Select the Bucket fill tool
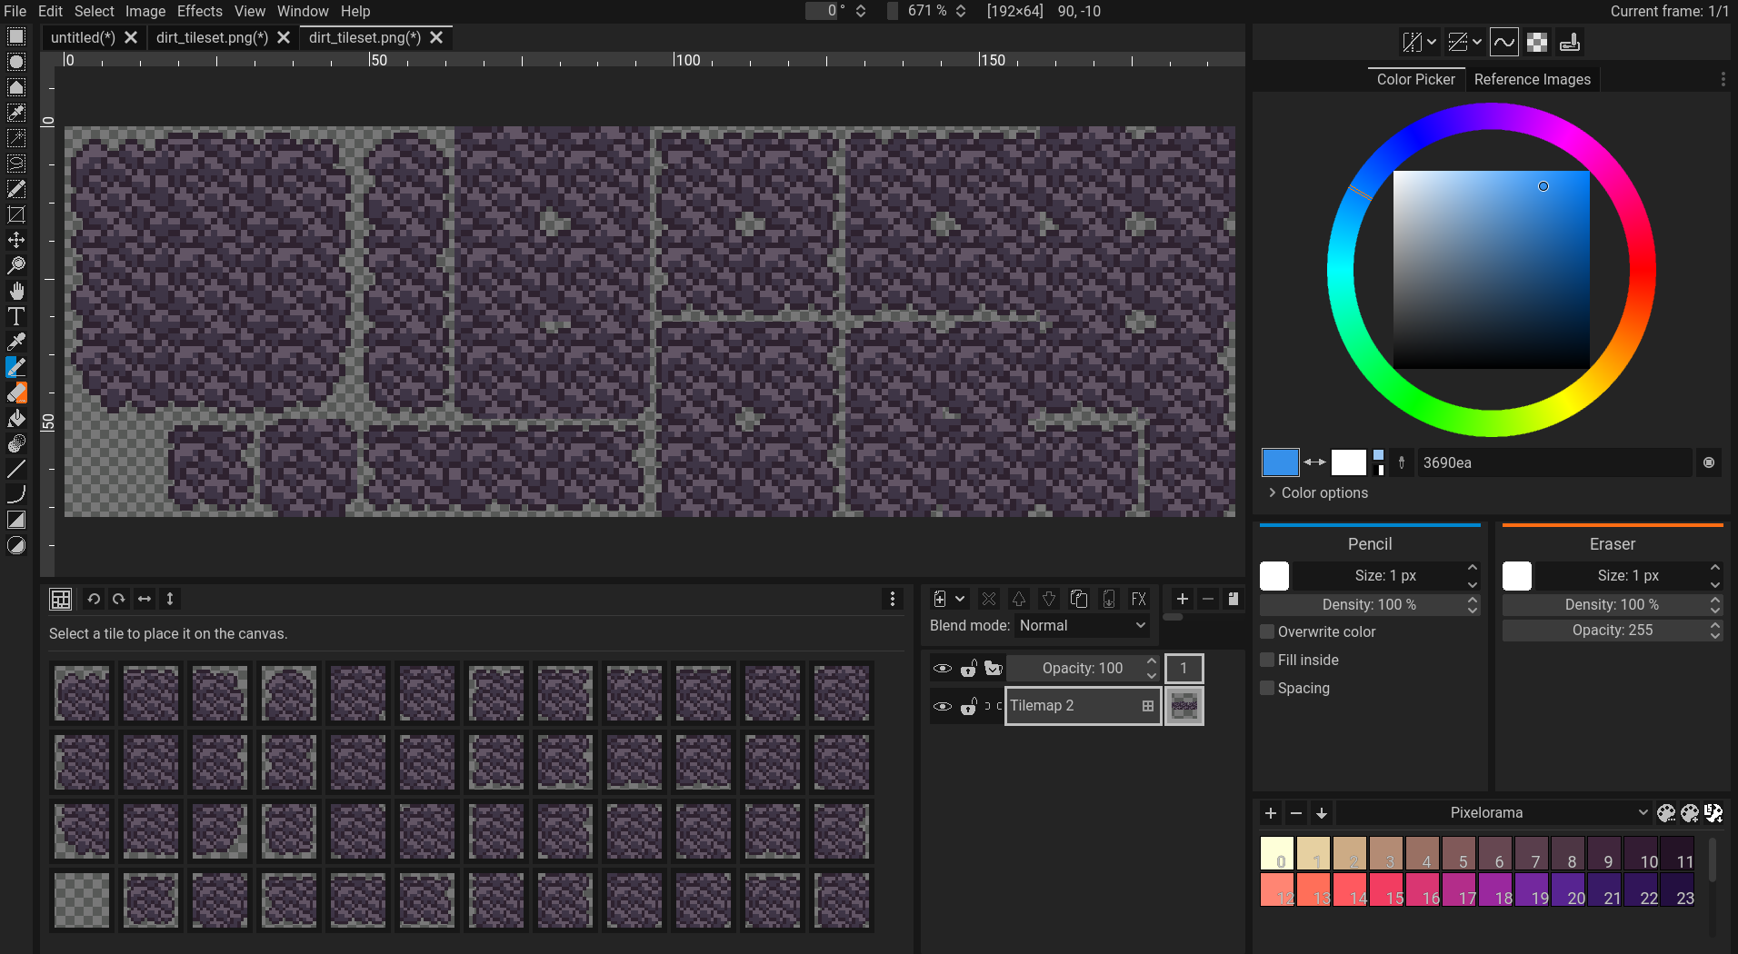 15,418
